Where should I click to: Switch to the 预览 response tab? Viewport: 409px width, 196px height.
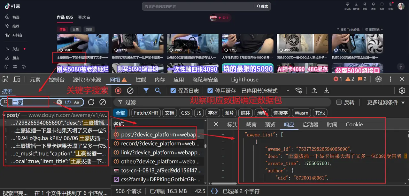[x=270, y=124]
